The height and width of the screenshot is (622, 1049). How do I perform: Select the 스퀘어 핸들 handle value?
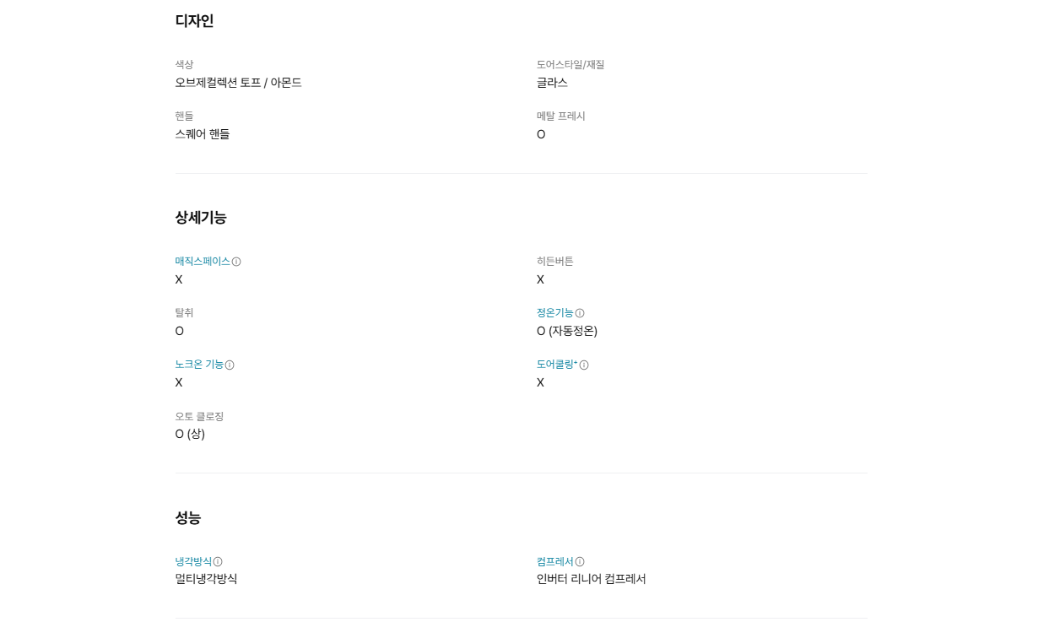pos(203,134)
